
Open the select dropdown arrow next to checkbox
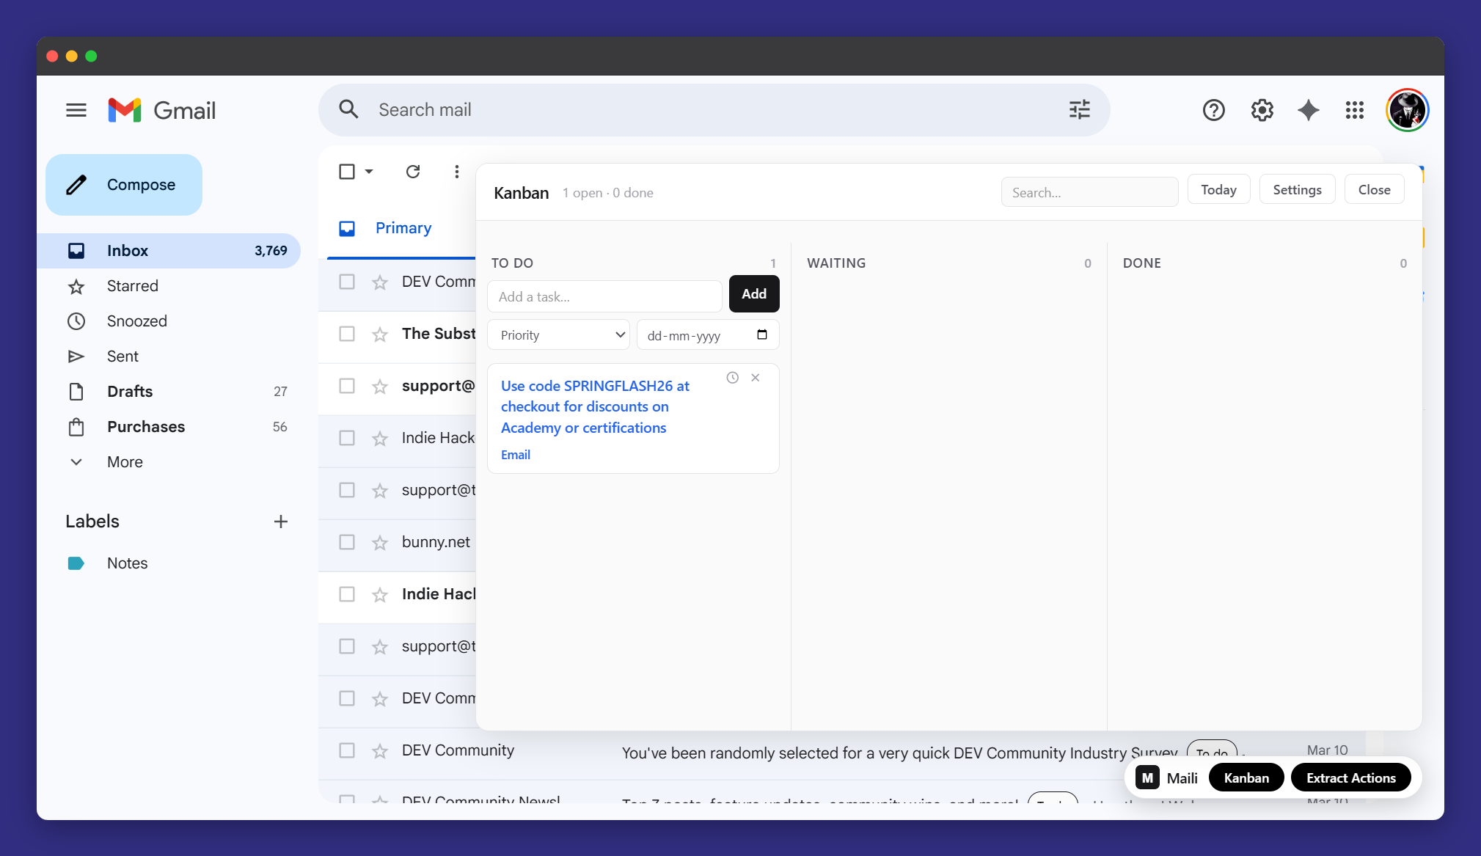point(367,171)
